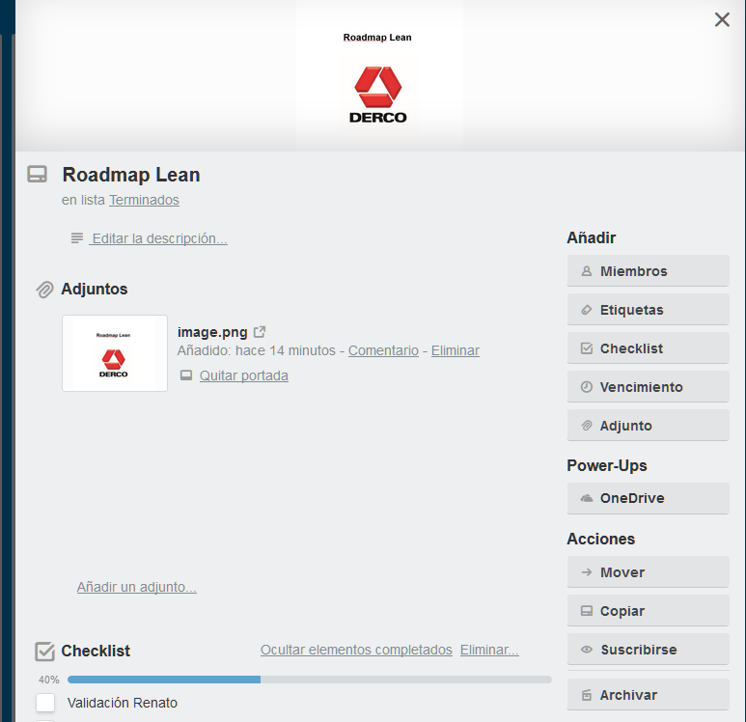This screenshot has width=746, height=722.
Task: Click the image.png file name
Action: coord(212,332)
